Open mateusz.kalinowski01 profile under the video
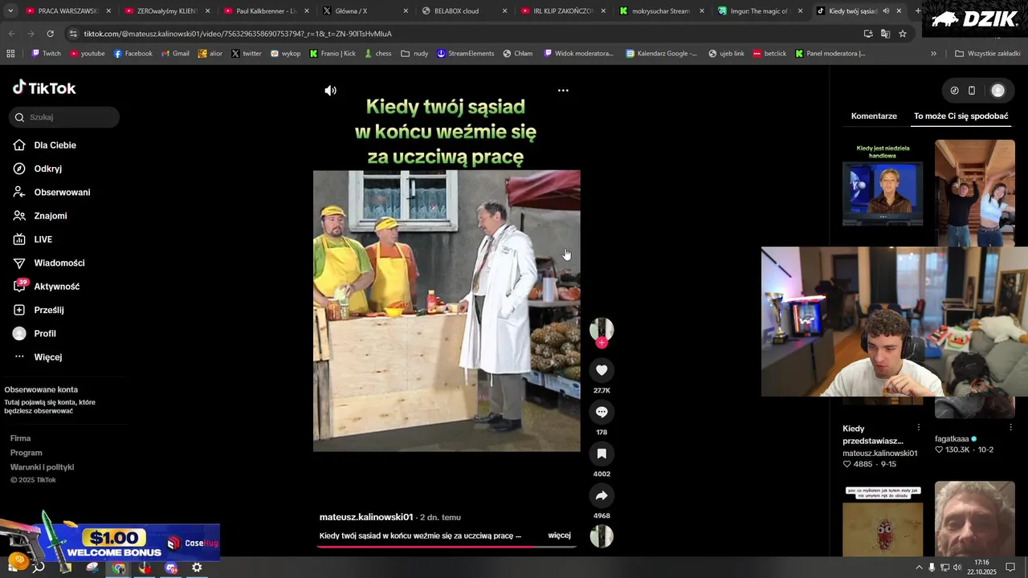 [x=366, y=517]
